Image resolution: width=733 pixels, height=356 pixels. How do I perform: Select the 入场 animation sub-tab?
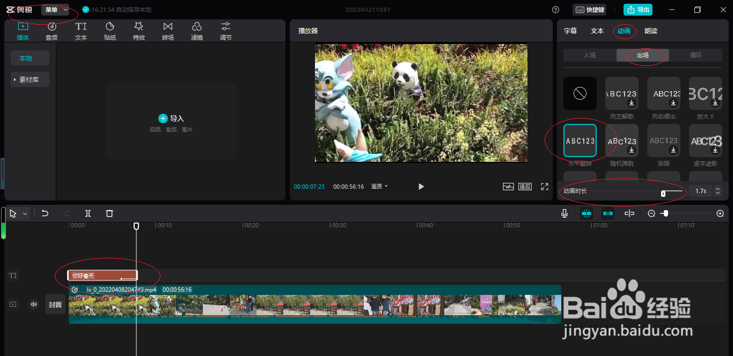click(590, 55)
